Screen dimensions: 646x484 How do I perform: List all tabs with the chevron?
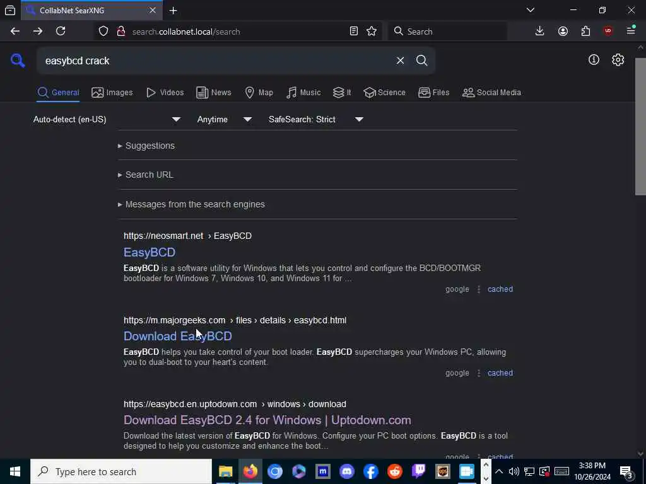tap(530, 10)
